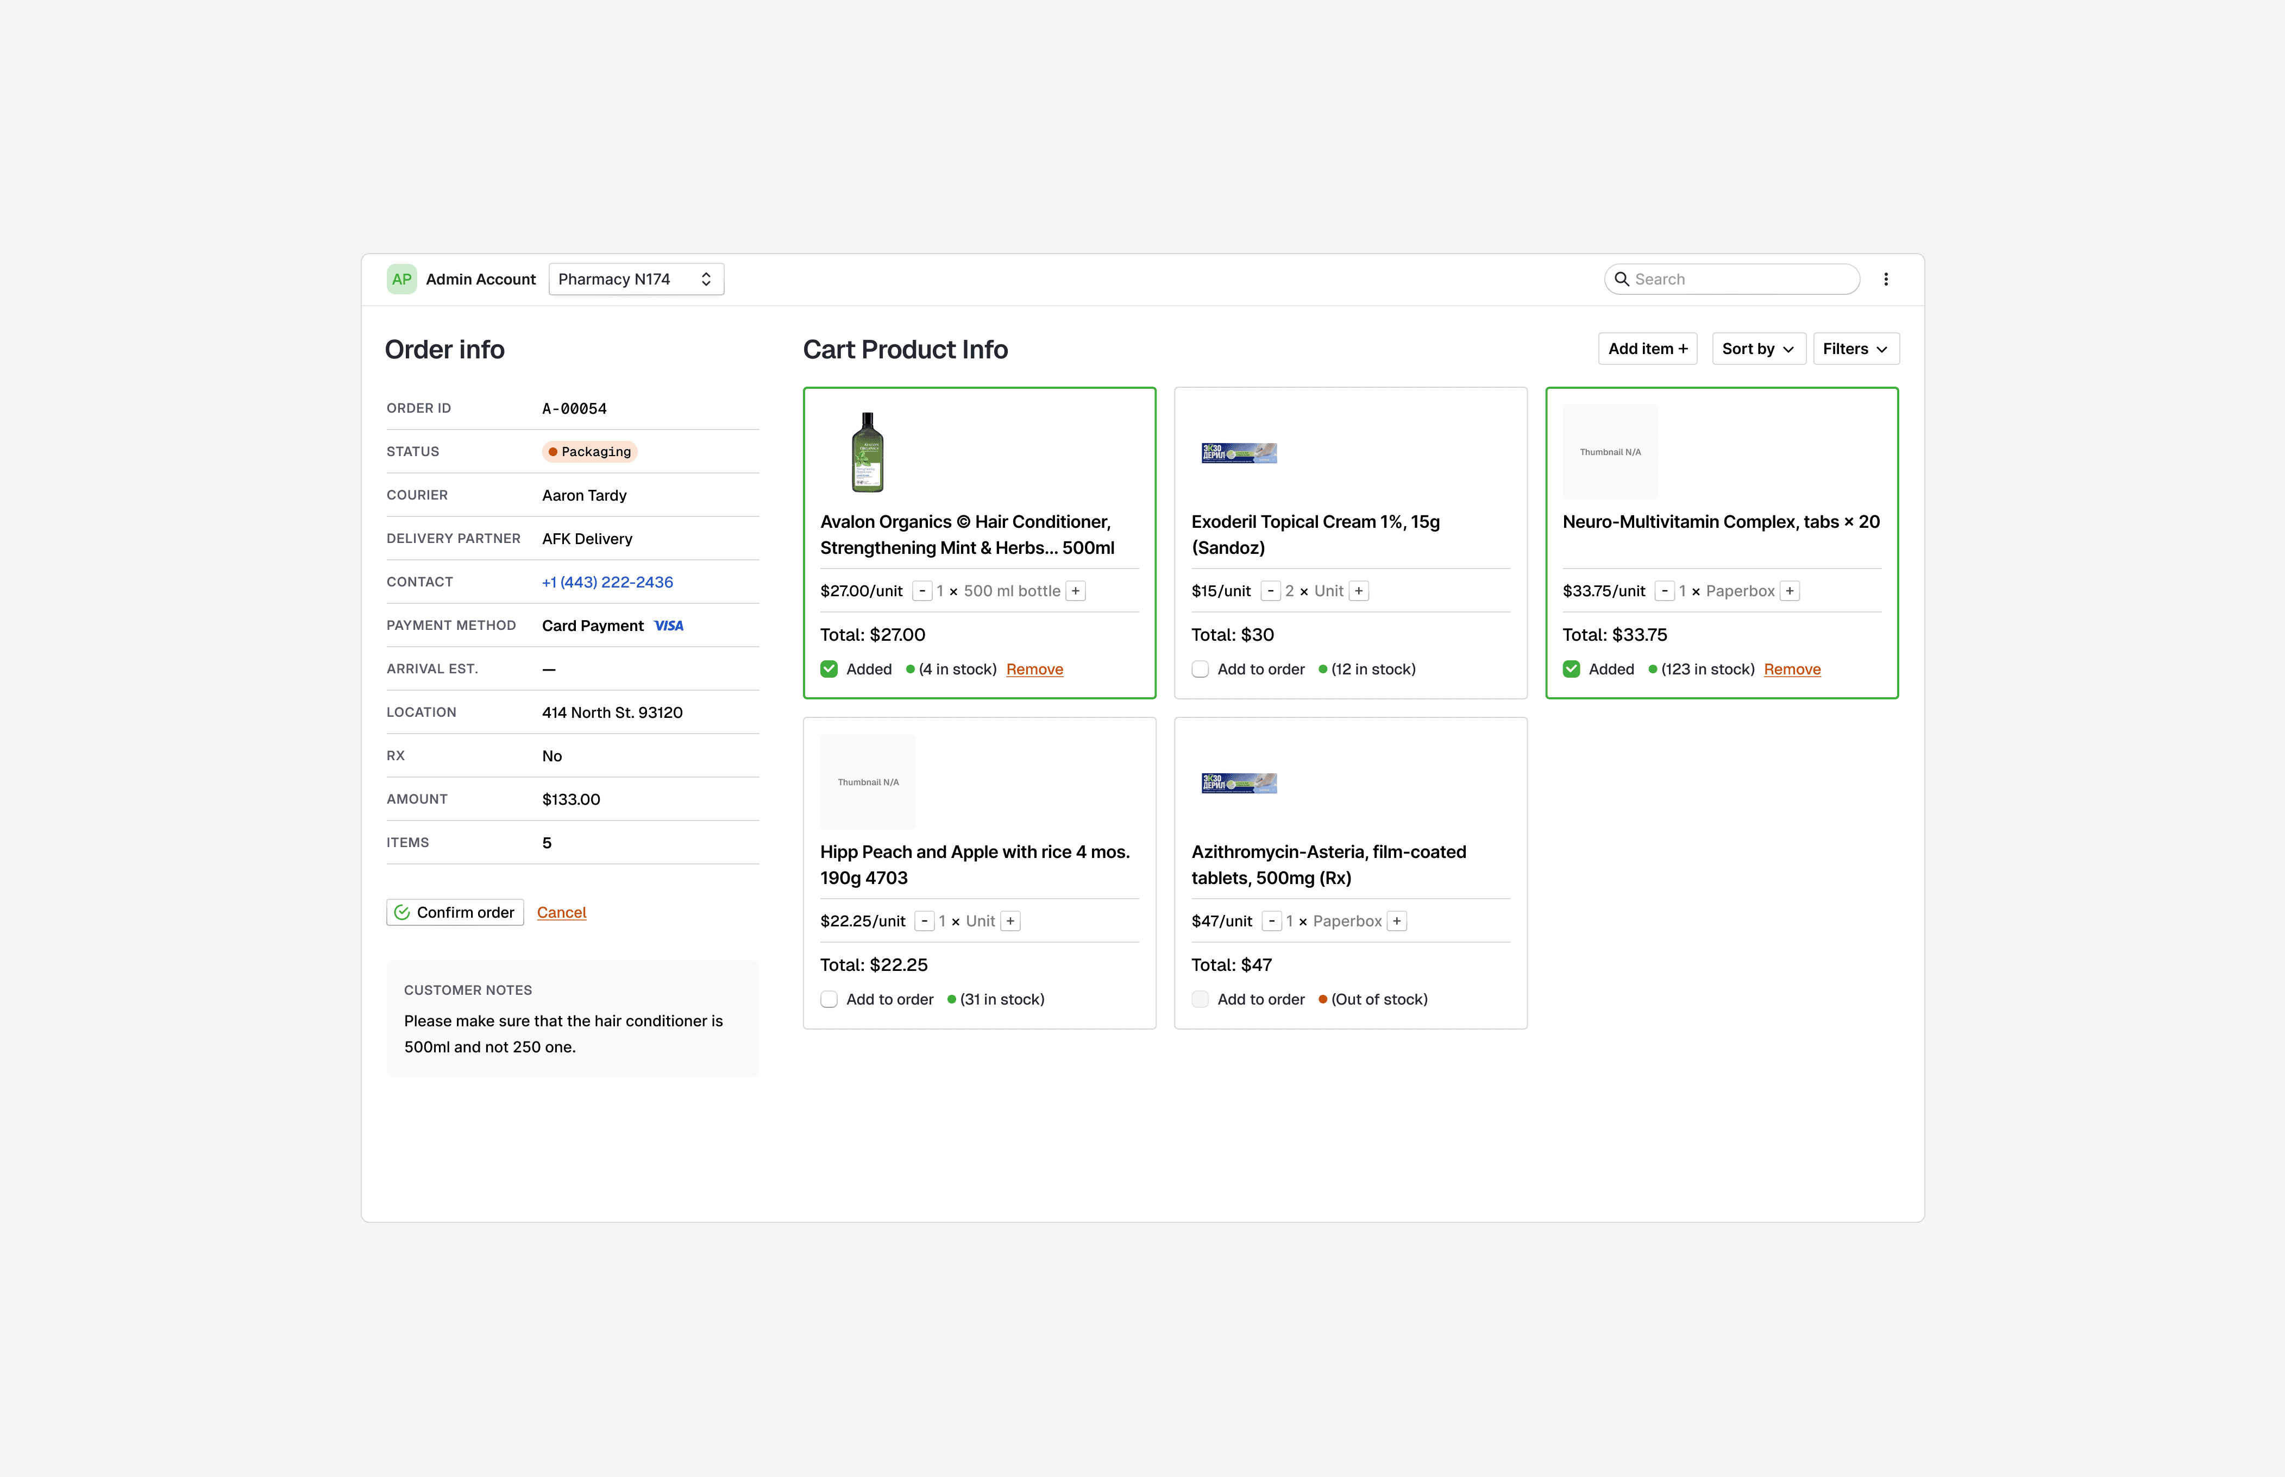Image resolution: width=2285 pixels, height=1477 pixels.
Task: Expand the Sort by dropdown
Action: pyautogui.click(x=1757, y=349)
